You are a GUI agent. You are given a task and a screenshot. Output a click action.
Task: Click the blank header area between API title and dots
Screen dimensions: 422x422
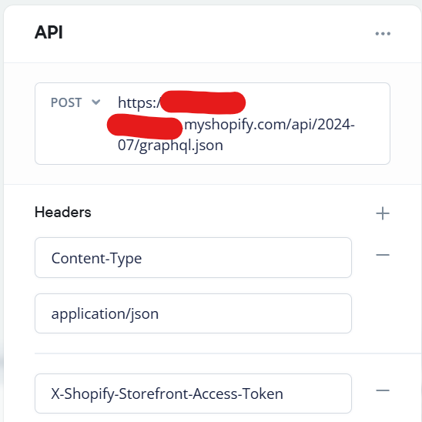pos(218,33)
